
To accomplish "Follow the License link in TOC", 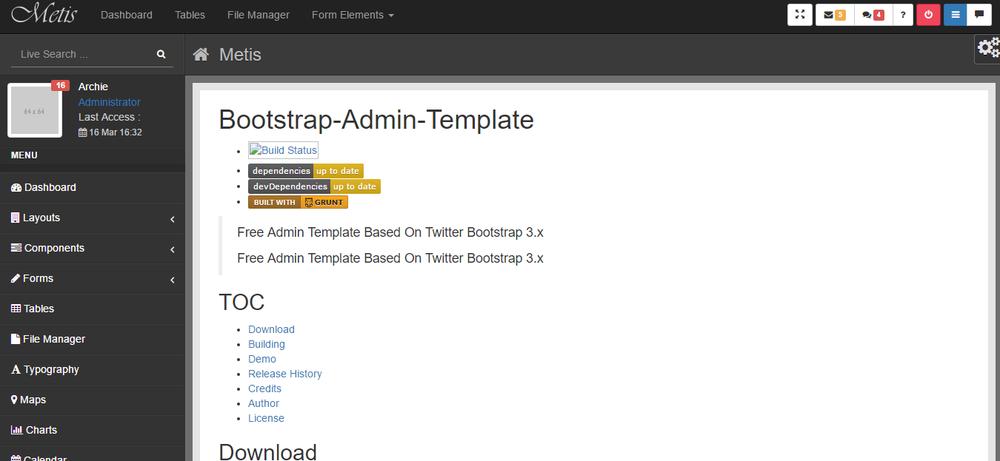I will (x=266, y=418).
